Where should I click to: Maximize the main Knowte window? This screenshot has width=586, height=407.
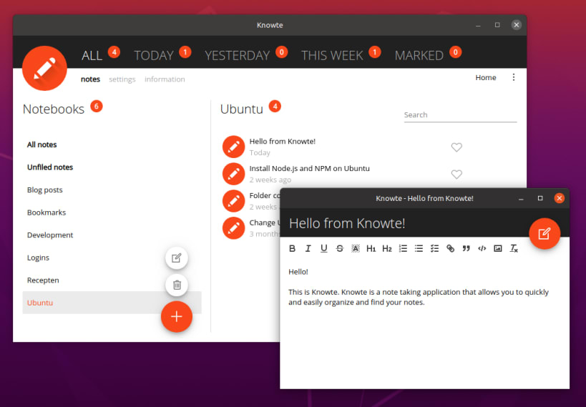(497, 25)
